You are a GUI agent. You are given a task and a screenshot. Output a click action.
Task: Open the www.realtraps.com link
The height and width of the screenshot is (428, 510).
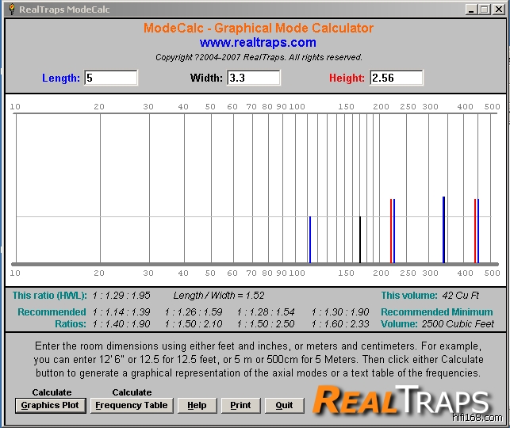point(258,43)
